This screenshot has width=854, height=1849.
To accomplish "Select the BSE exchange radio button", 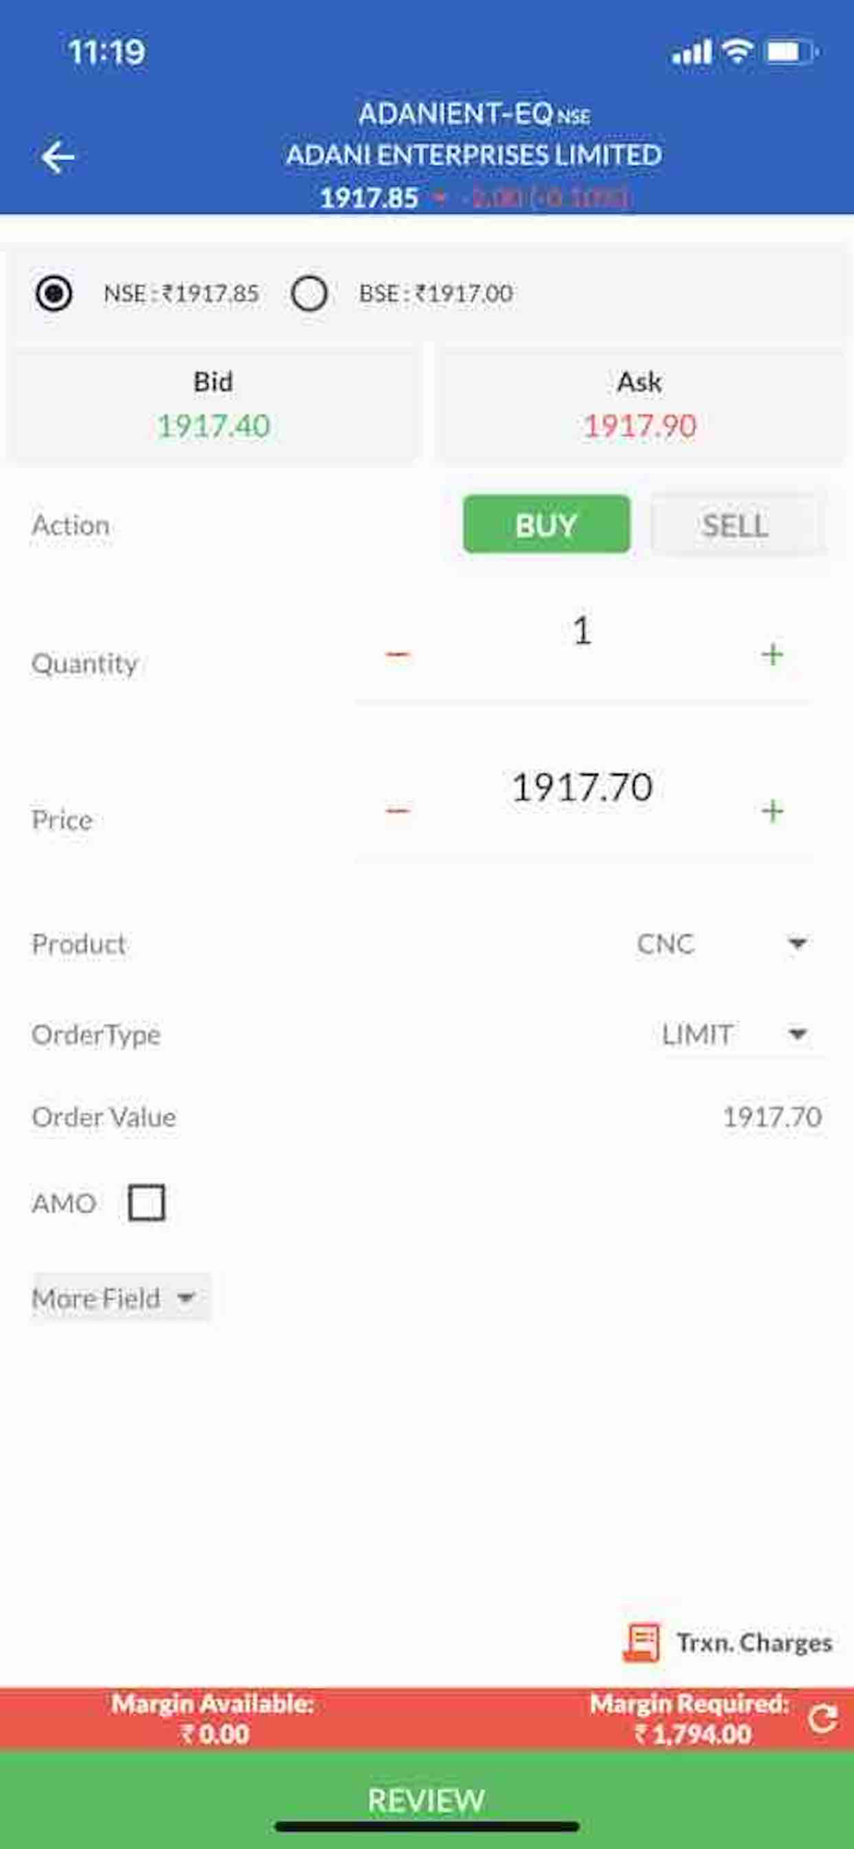I will (x=309, y=293).
